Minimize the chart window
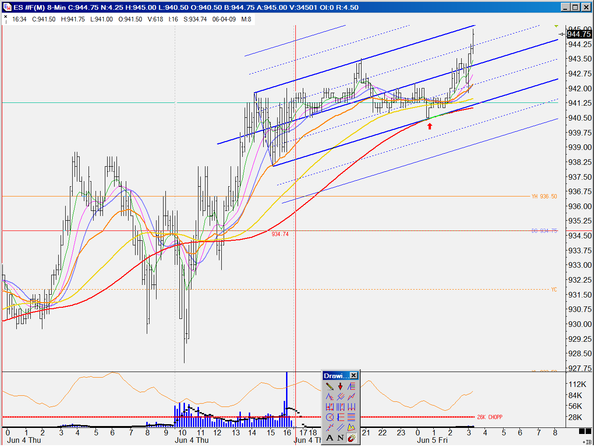This screenshot has width=594, height=447. click(x=566, y=7)
